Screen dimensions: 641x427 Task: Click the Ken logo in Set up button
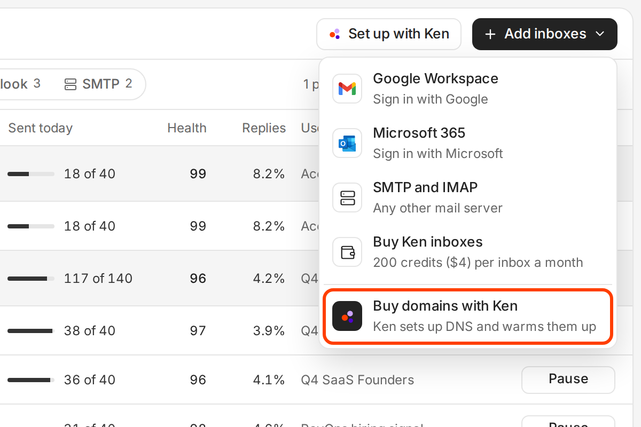[335, 34]
